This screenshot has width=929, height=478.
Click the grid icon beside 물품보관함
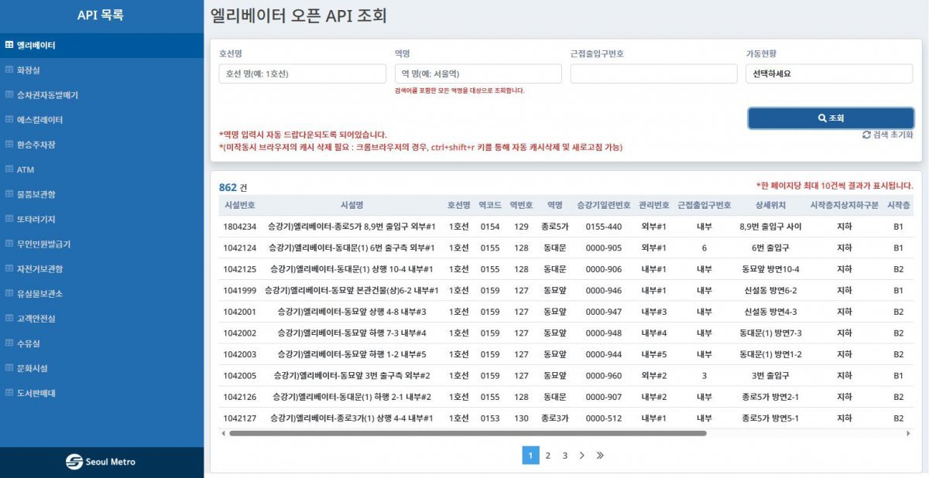(9, 194)
